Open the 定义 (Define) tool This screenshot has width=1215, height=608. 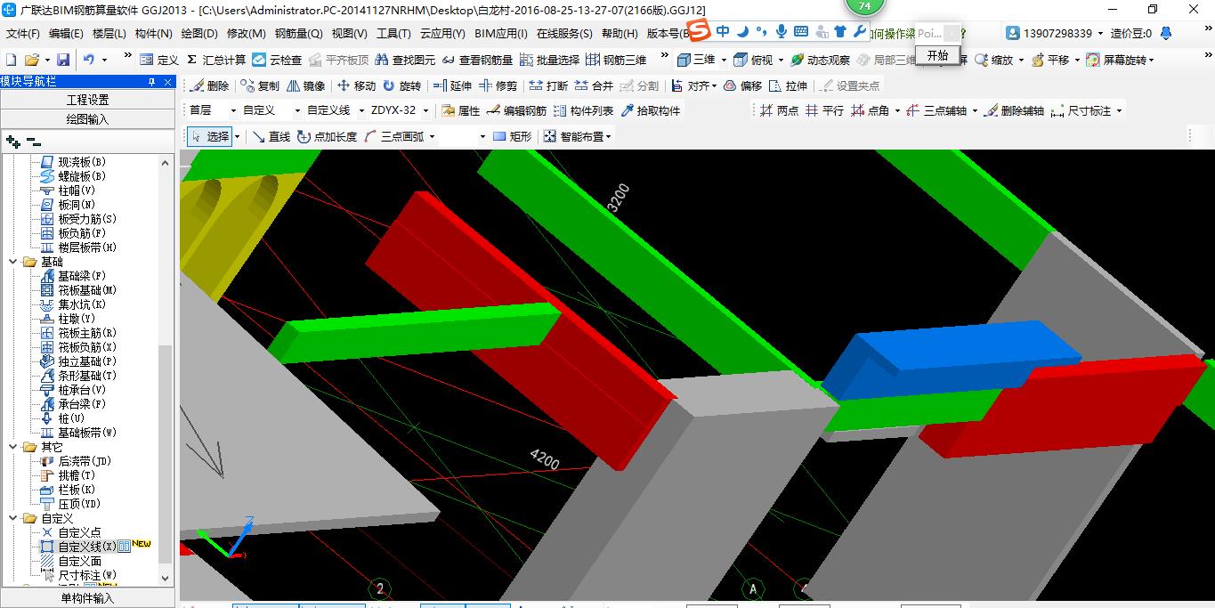159,60
